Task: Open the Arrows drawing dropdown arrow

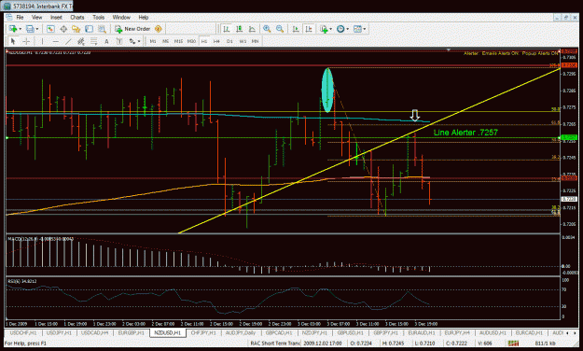Action: (x=139, y=42)
